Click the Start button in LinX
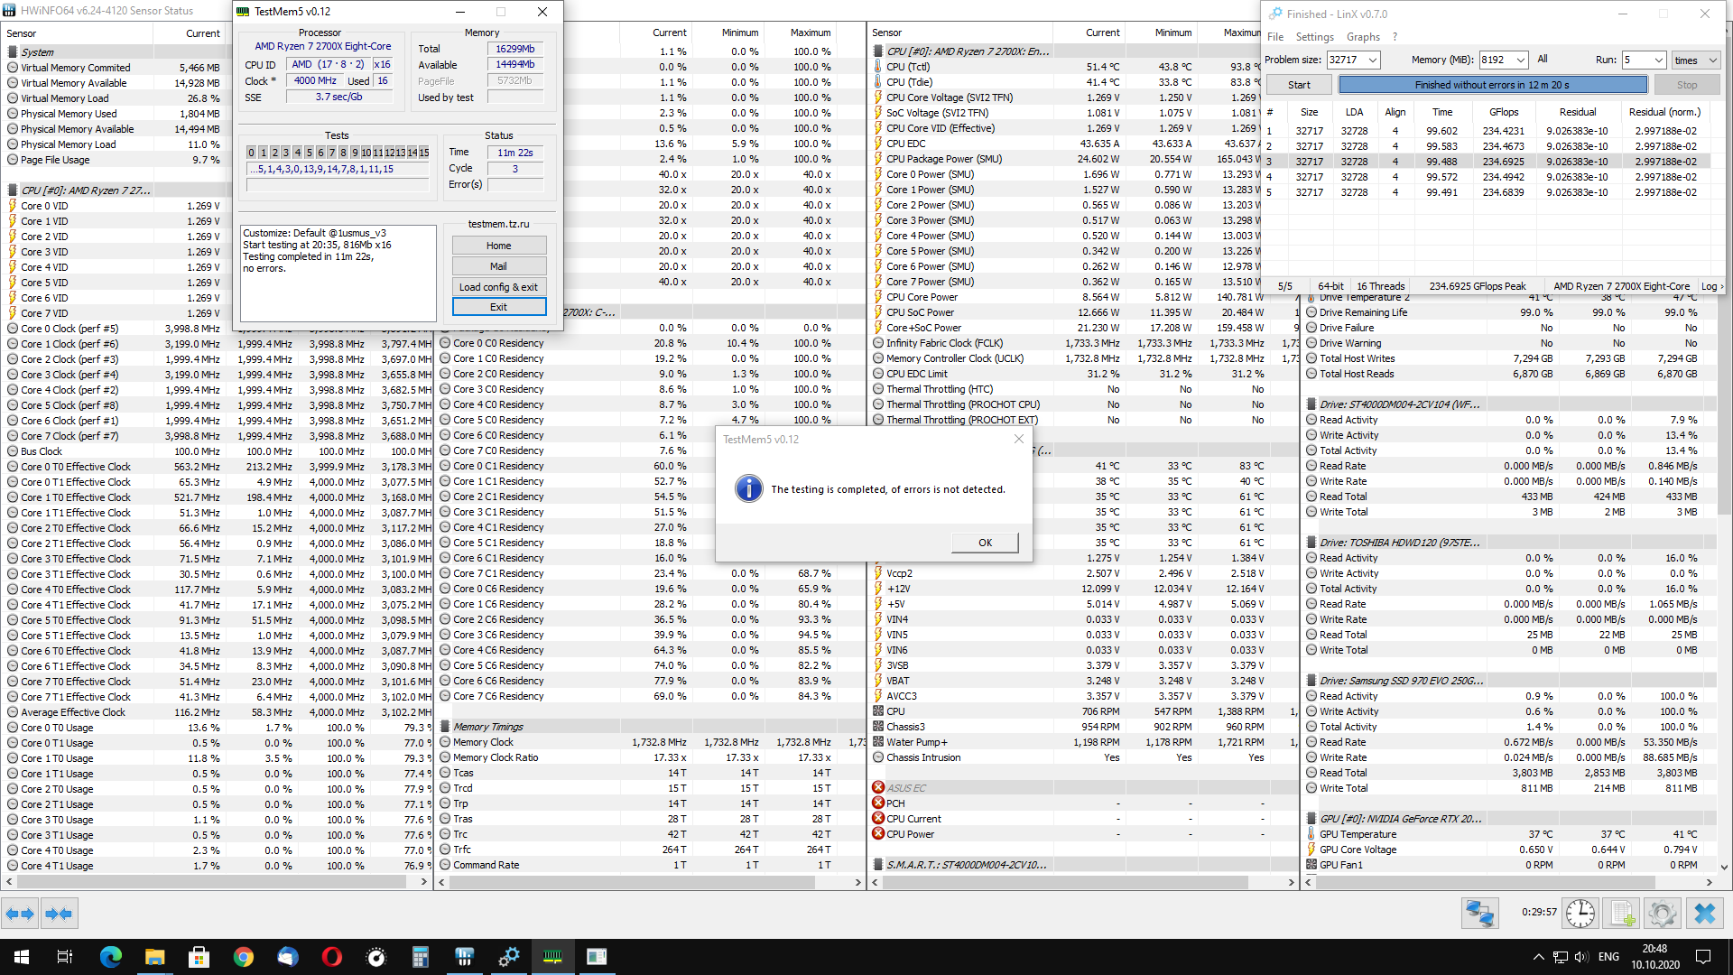This screenshot has height=975, width=1733. (x=1299, y=85)
